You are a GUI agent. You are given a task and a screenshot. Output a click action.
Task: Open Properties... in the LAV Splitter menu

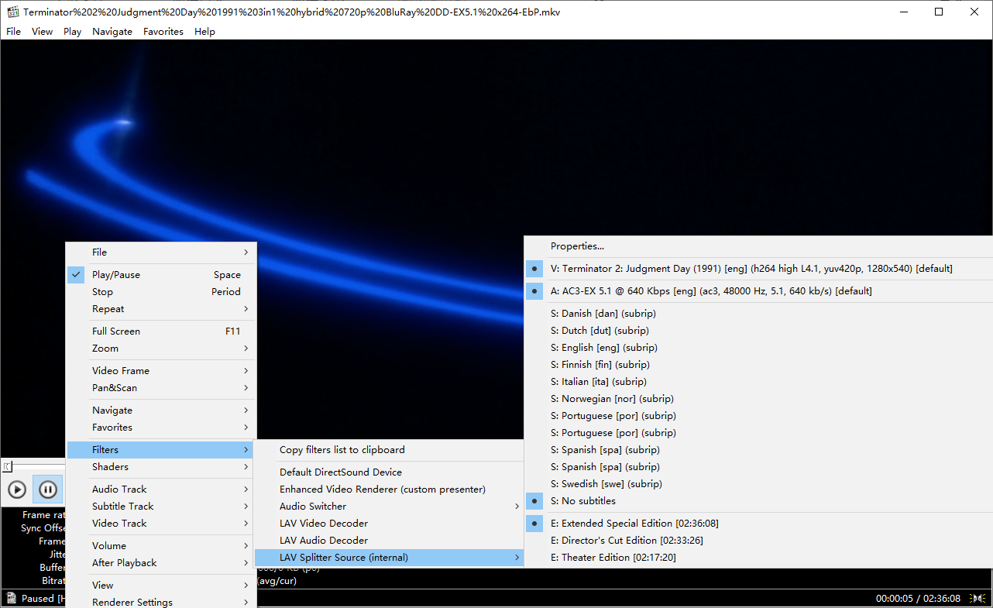point(577,246)
